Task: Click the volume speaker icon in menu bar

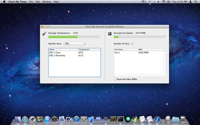Action: pos(158,2)
